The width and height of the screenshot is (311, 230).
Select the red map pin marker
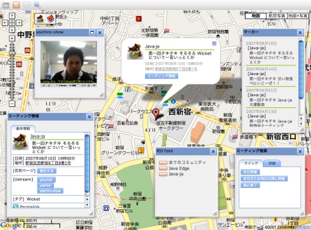click(x=156, y=114)
